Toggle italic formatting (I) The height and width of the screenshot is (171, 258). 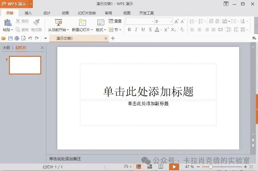click(x=136, y=30)
